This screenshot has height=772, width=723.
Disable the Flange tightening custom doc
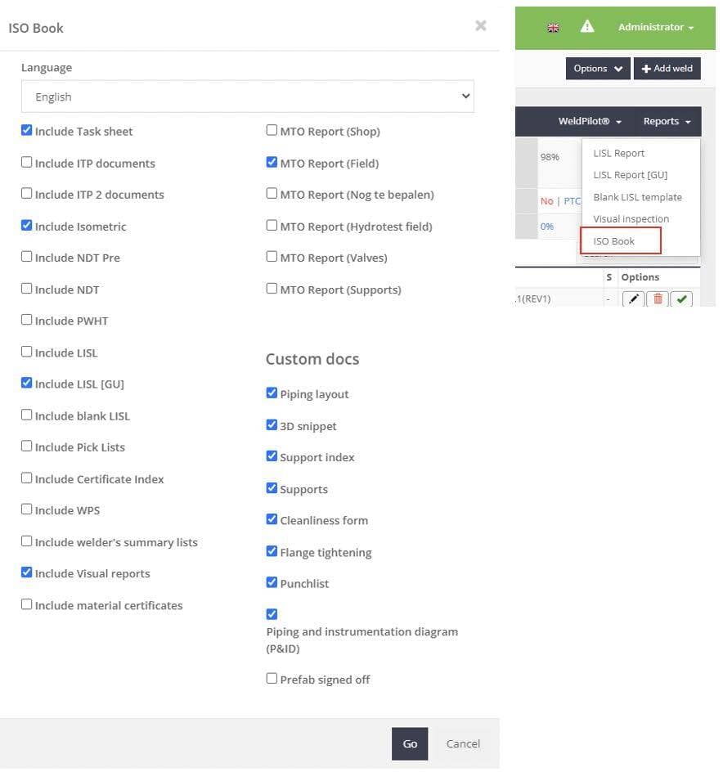point(272,552)
